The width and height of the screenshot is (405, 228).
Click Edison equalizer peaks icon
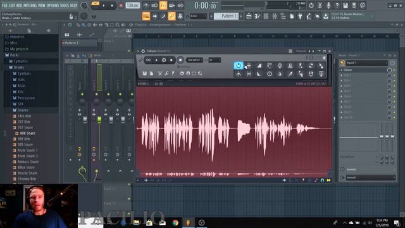290,66
